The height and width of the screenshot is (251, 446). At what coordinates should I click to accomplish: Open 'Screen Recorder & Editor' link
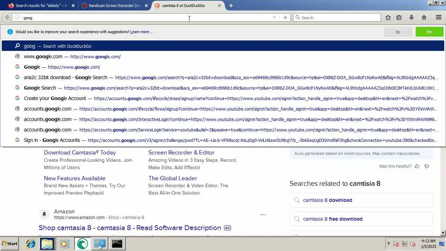coord(182,152)
